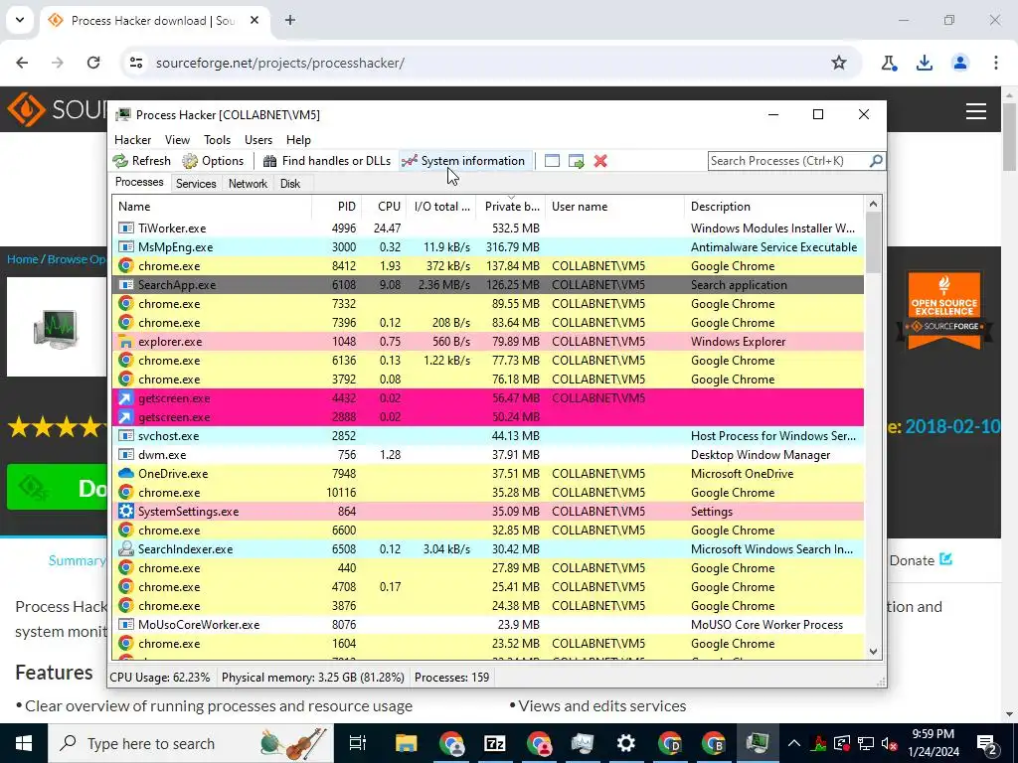Select the Processes tab

(139, 182)
